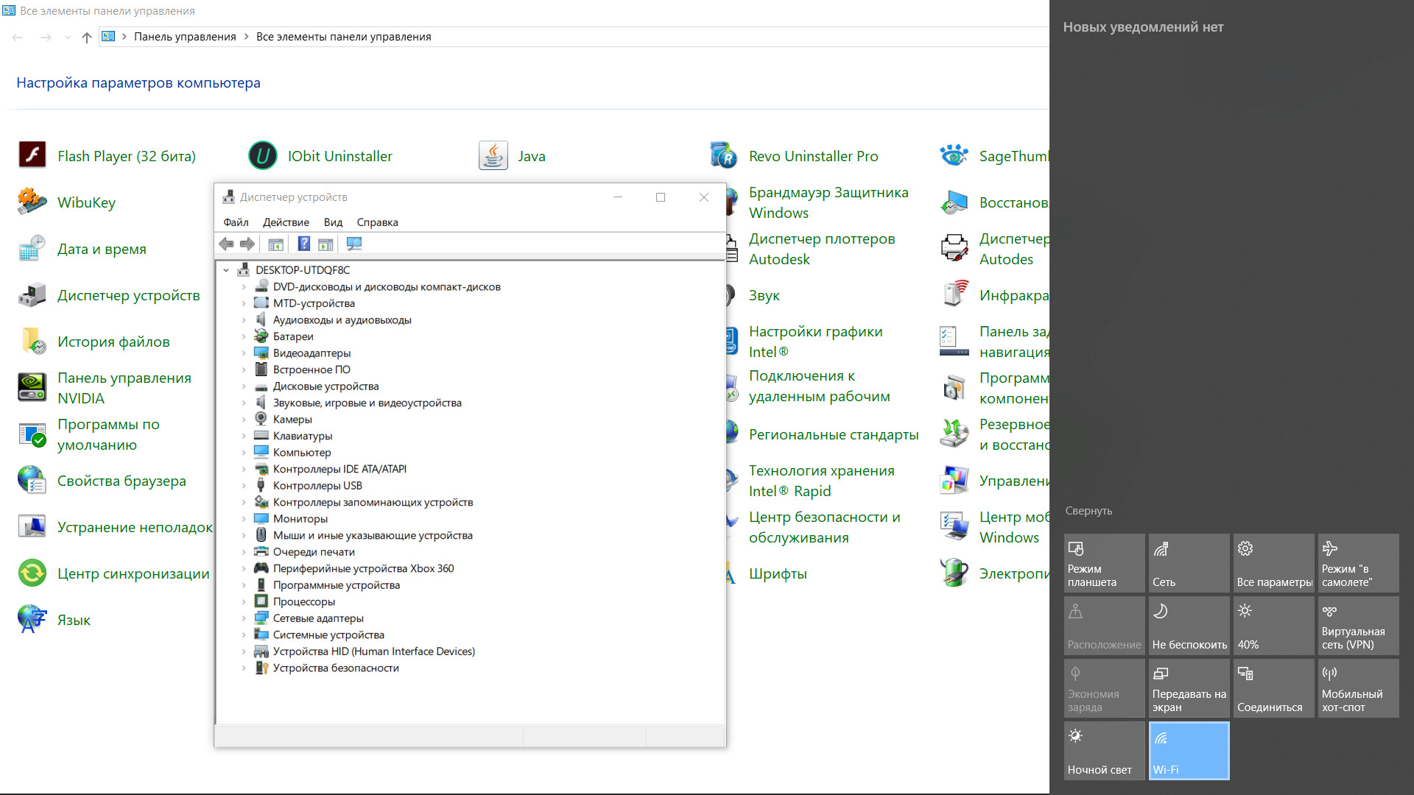1414x795 pixels.
Task: Click the Сеть quick action tile
Action: (x=1189, y=563)
